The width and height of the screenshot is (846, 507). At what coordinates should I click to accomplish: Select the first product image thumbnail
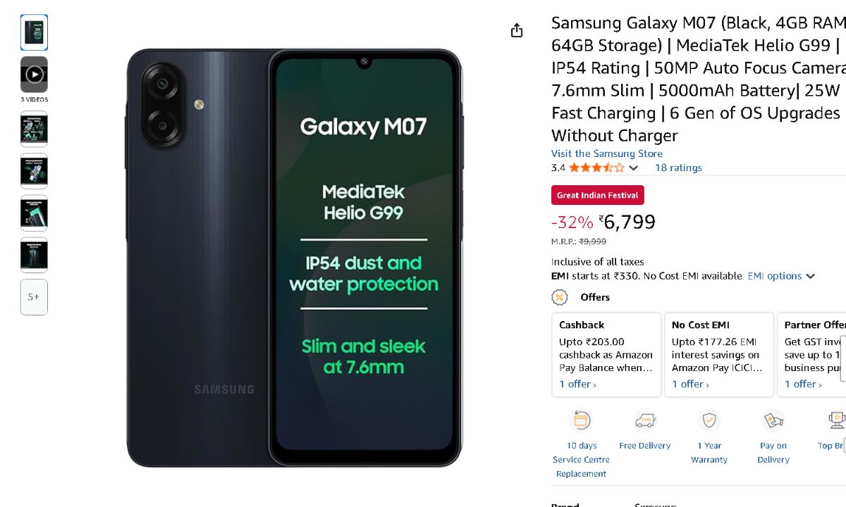pyautogui.click(x=34, y=32)
